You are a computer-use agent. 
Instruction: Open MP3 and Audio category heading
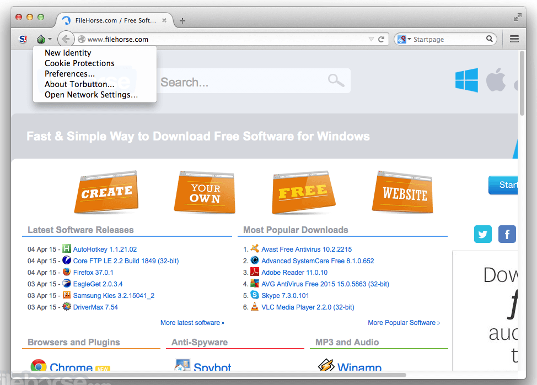click(347, 342)
